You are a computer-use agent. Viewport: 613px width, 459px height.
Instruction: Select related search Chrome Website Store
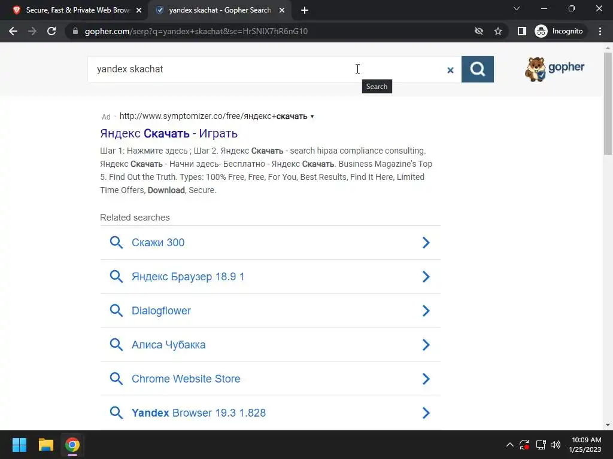click(x=270, y=378)
